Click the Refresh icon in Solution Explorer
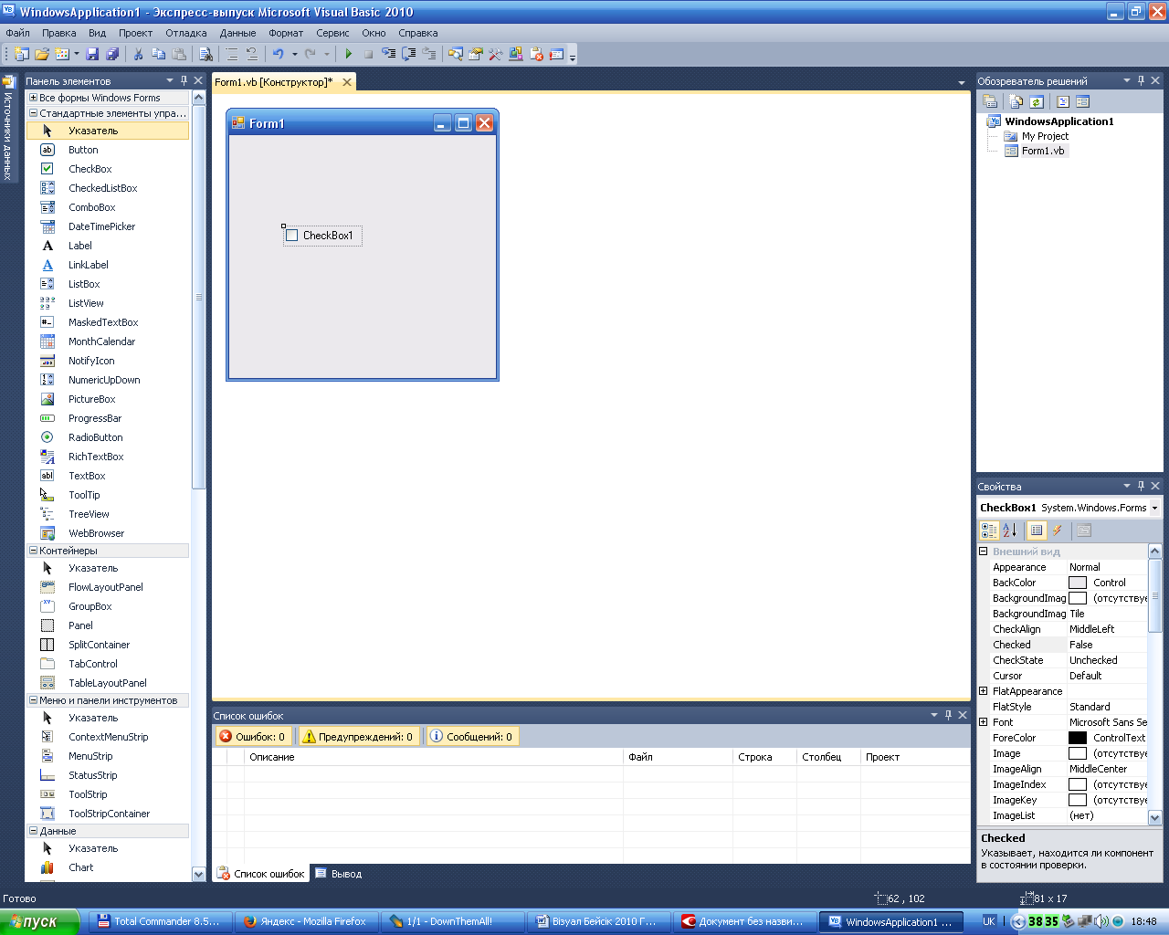This screenshot has width=1169, height=935. click(x=1037, y=101)
